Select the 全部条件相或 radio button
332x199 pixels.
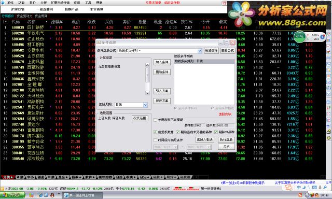pyautogui.click(x=213, y=108)
